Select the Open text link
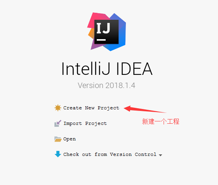The image size is (218, 185). 70,139
